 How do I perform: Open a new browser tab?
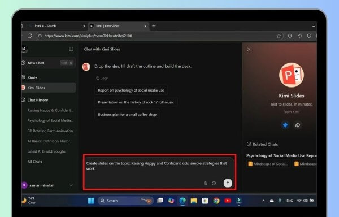click(x=154, y=26)
